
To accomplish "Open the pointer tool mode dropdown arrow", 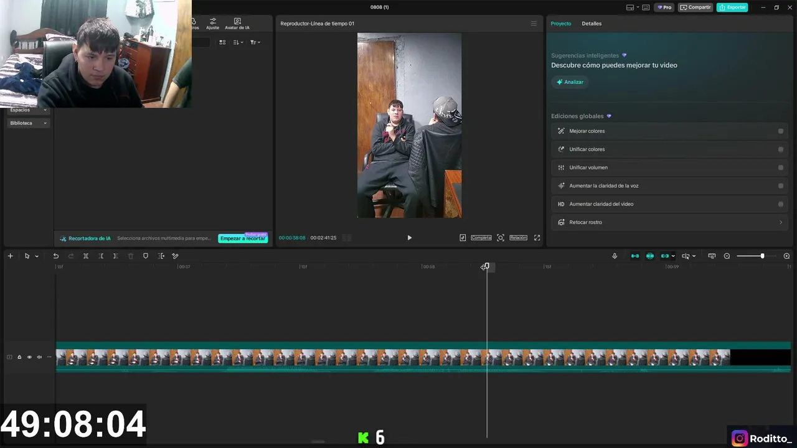I will point(37,256).
